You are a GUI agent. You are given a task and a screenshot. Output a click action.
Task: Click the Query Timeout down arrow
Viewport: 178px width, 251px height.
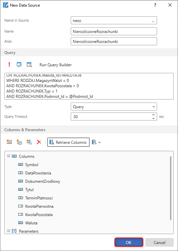pos(153,118)
